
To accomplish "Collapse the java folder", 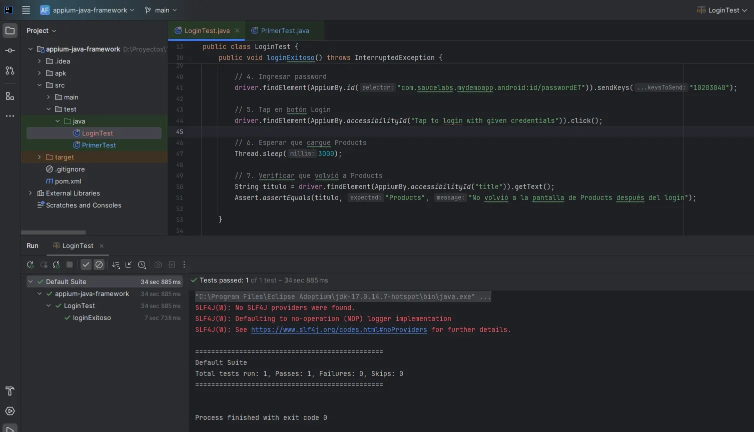I will click(58, 121).
